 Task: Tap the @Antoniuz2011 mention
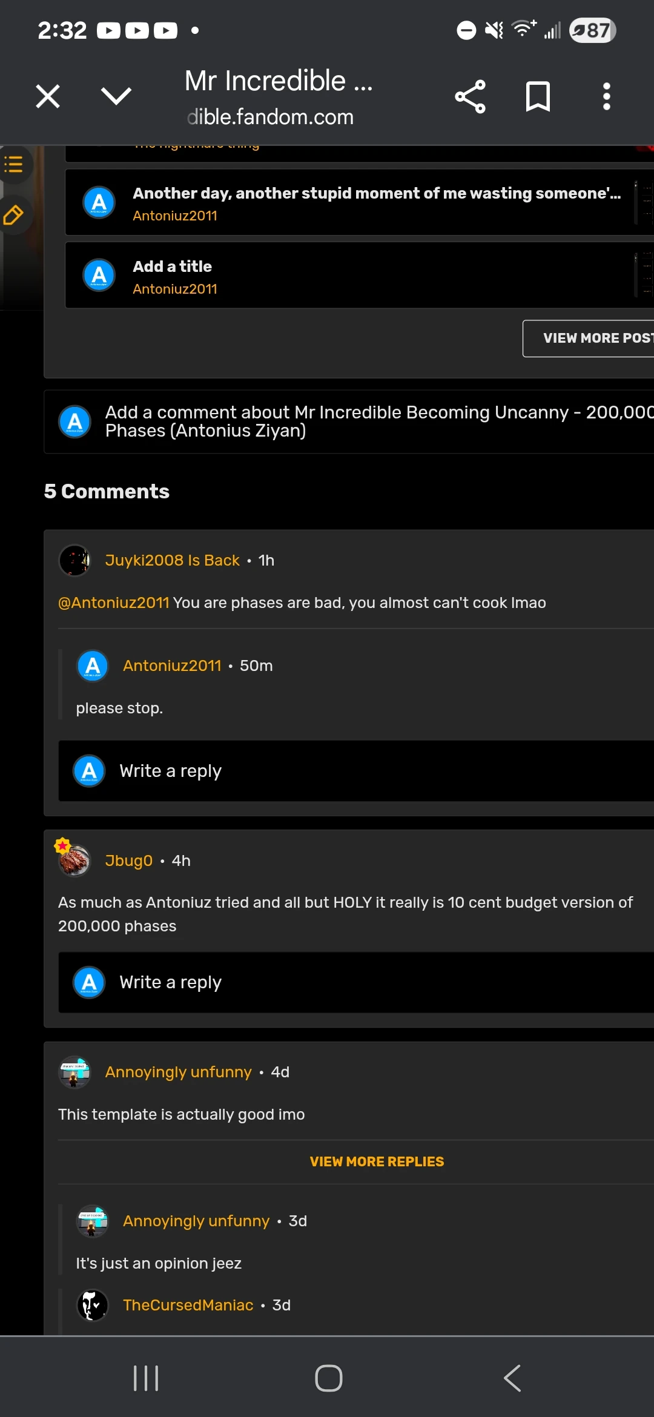(113, 603)
